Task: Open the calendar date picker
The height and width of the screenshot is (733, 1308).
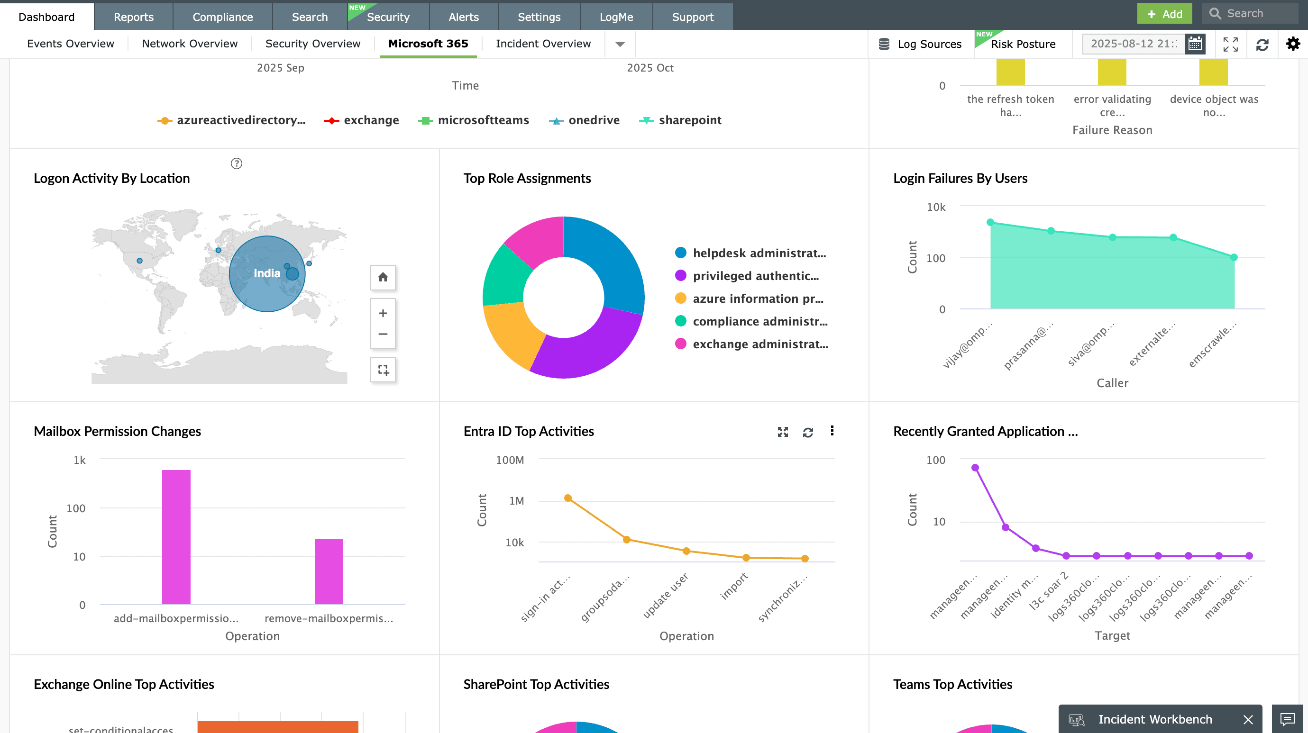Action: [1195, 44]
